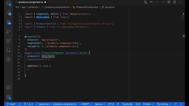The image size is (189, 106).
Task: Click the TypeScript version 4.0.3
Action: (138, 104)
